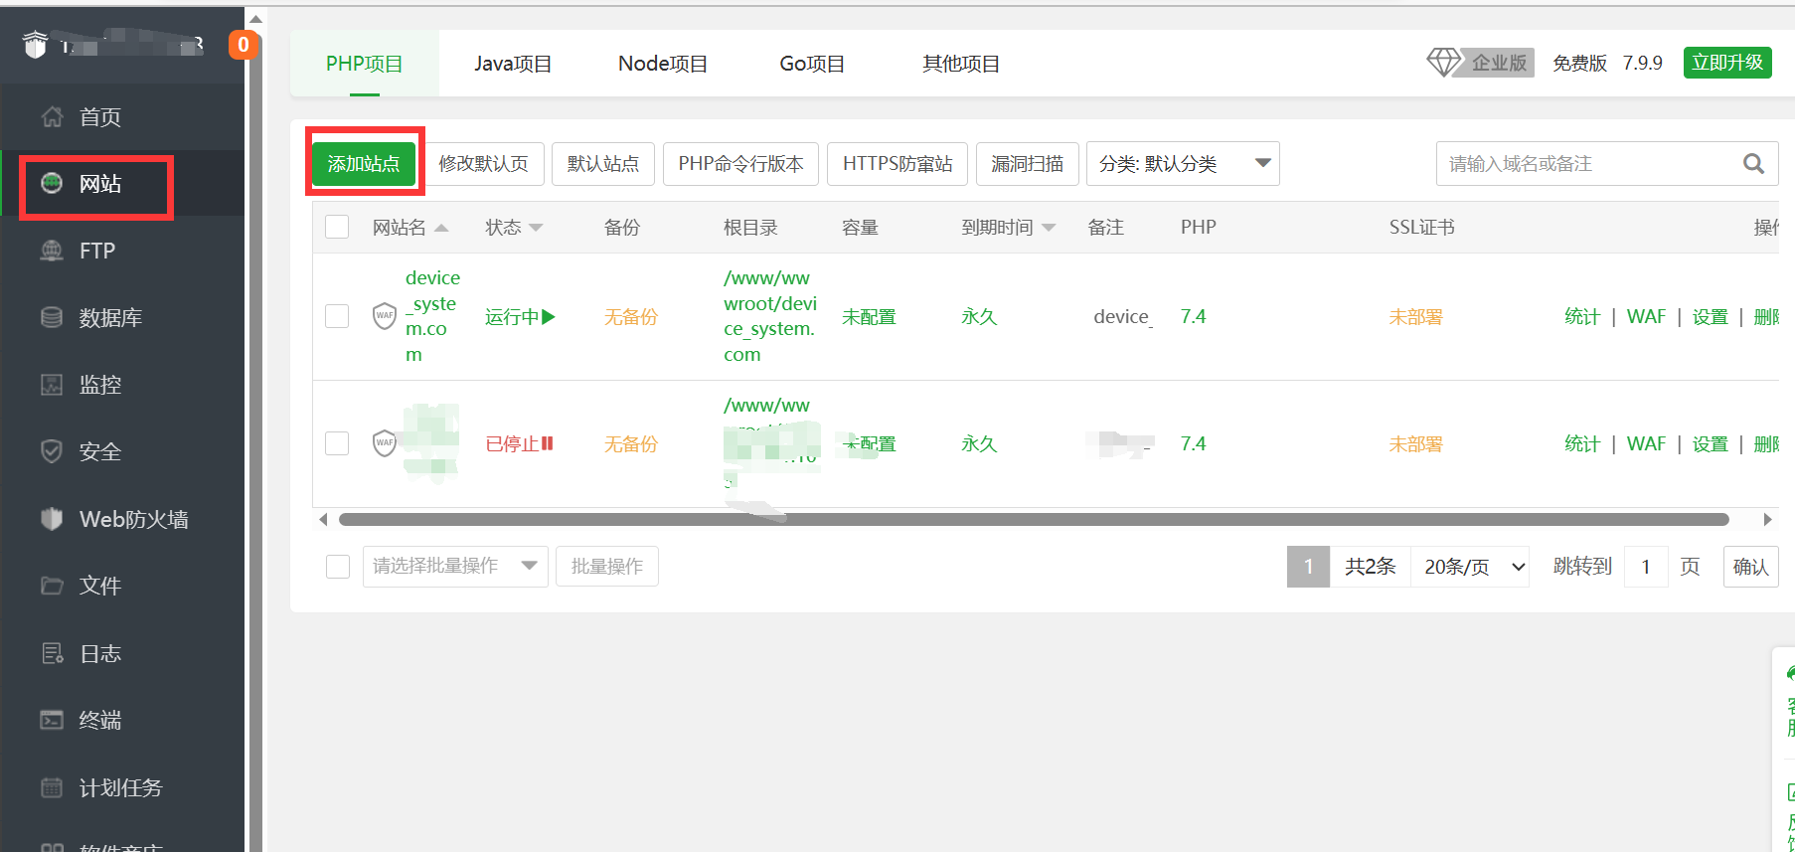Click the orange notification badge showing 0

(243, 45)
